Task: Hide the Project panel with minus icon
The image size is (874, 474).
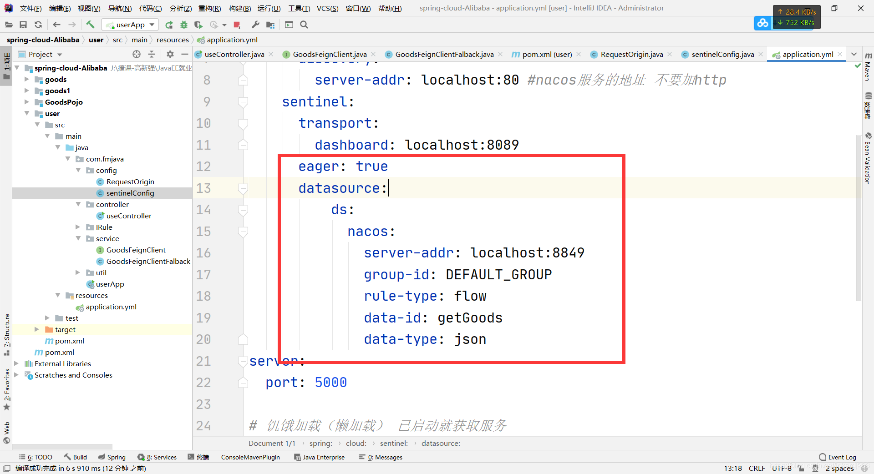Action: click(184, 54)
